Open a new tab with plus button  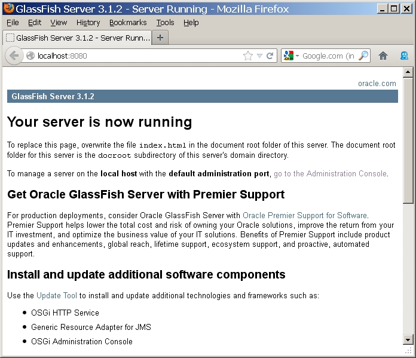160,38
